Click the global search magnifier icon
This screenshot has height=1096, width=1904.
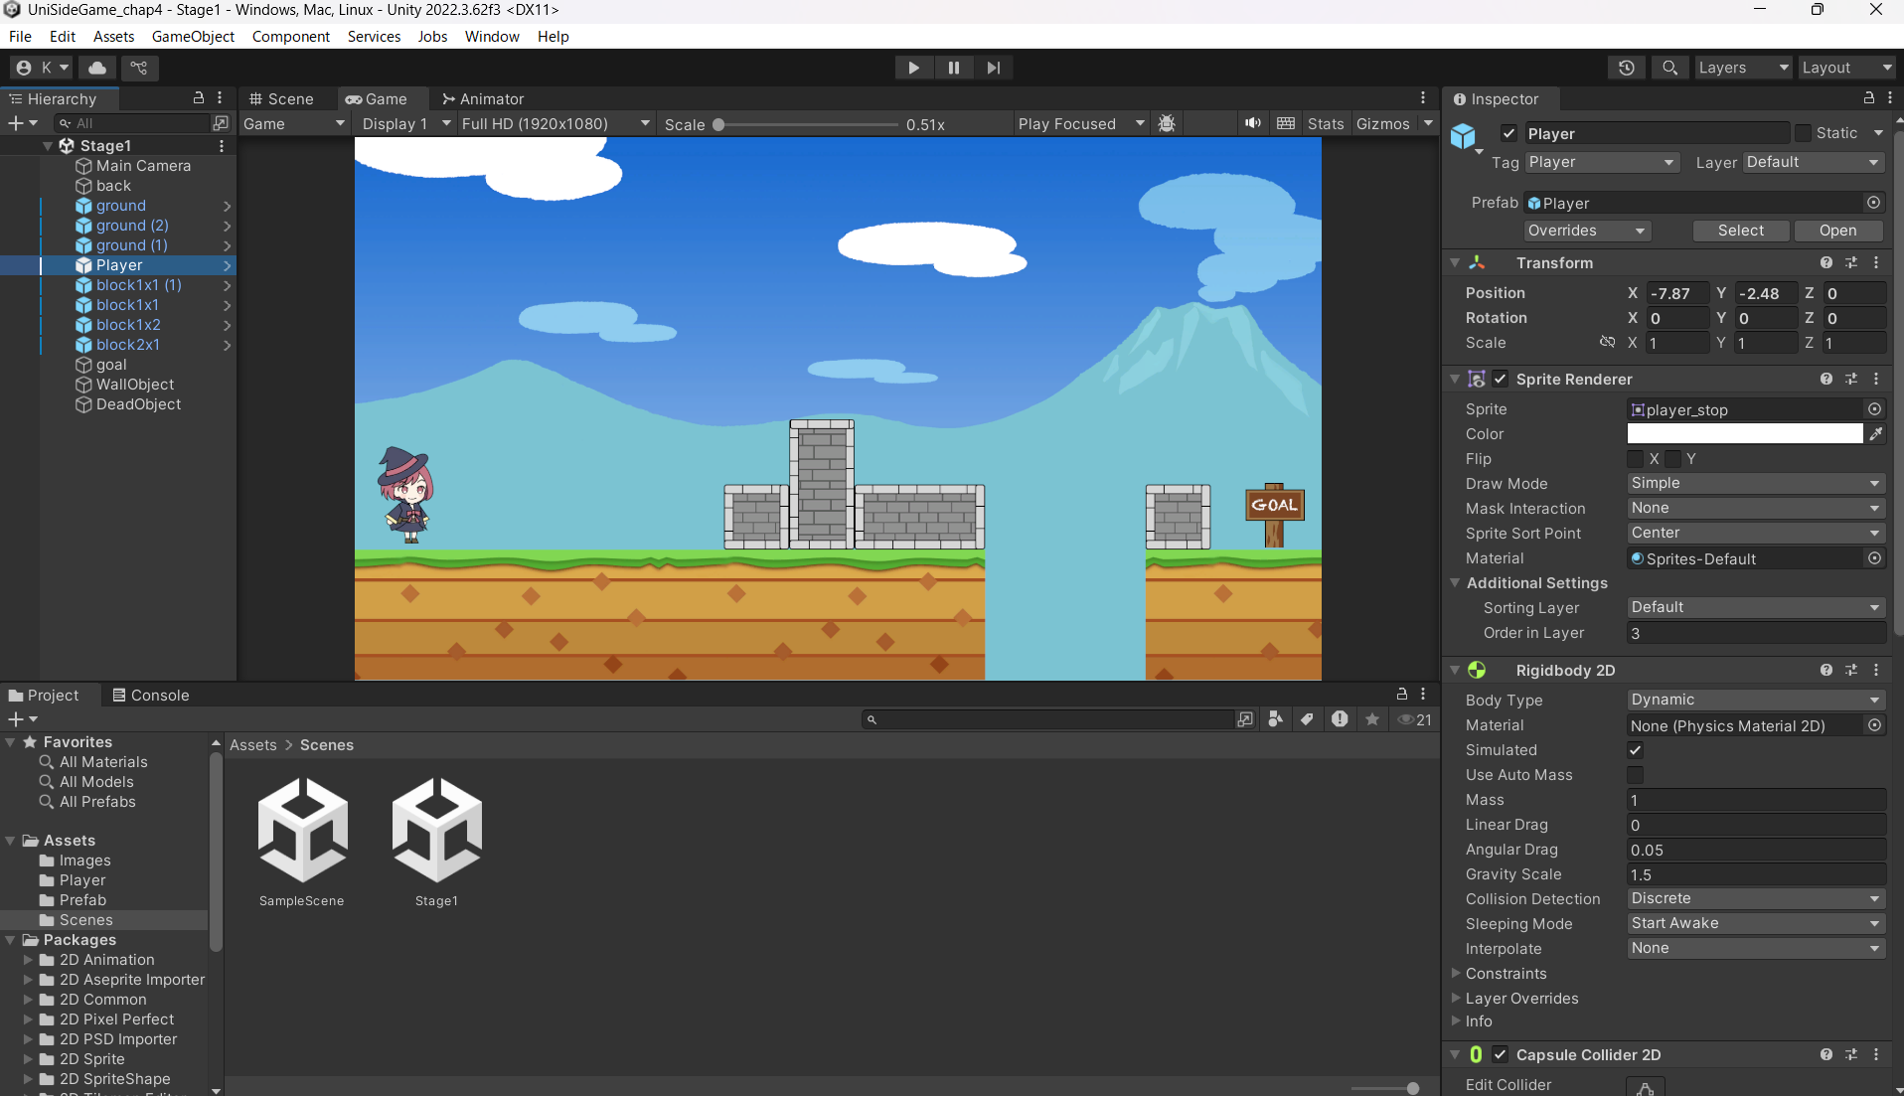[1669, 68]
